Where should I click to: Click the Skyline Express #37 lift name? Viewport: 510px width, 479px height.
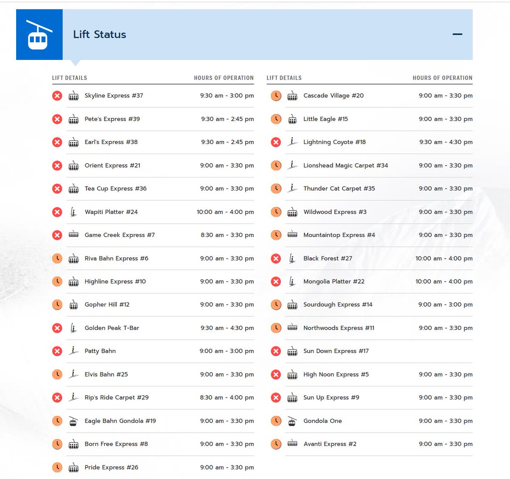pos(114,96)
